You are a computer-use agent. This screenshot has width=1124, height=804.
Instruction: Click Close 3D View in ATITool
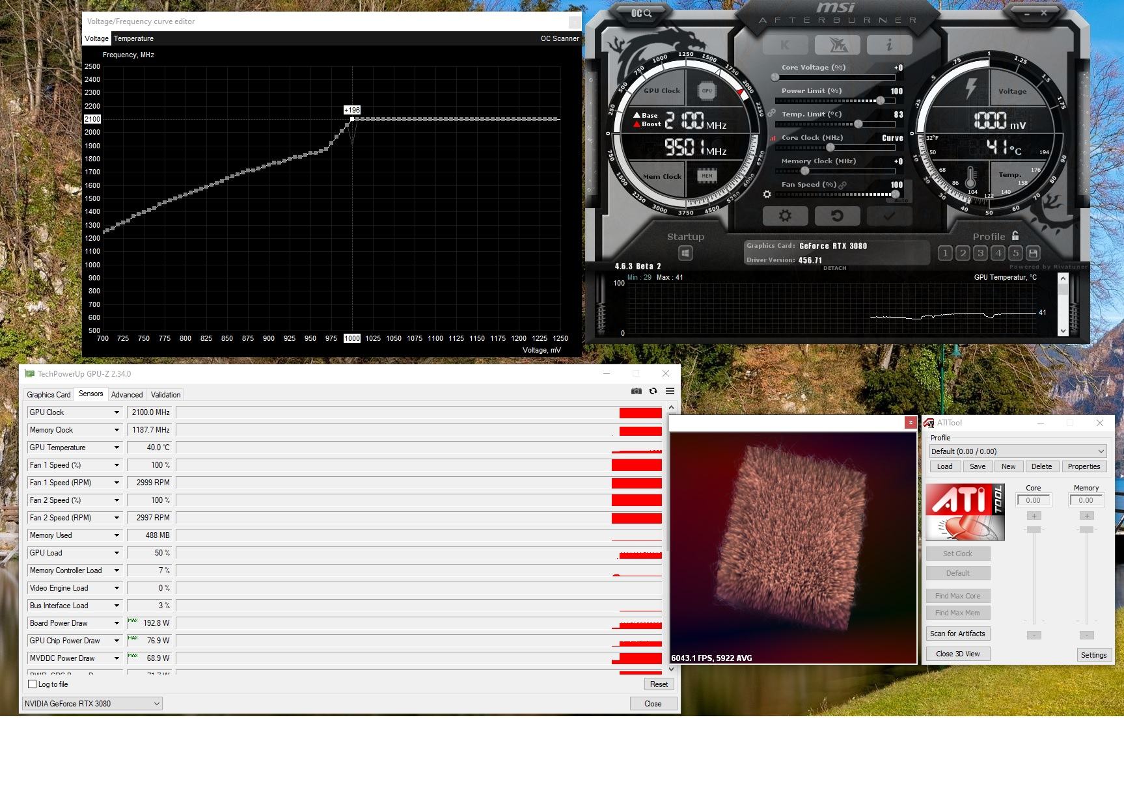(957, 654)
